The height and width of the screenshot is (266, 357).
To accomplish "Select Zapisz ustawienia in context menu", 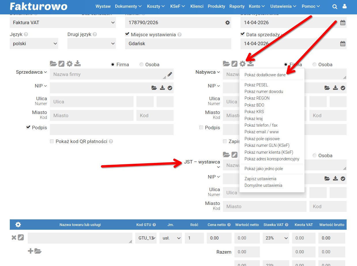I will (x=260, y=179).
